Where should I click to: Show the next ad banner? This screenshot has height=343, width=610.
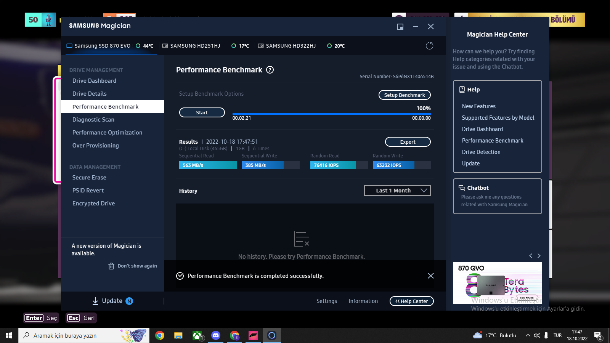539,256
